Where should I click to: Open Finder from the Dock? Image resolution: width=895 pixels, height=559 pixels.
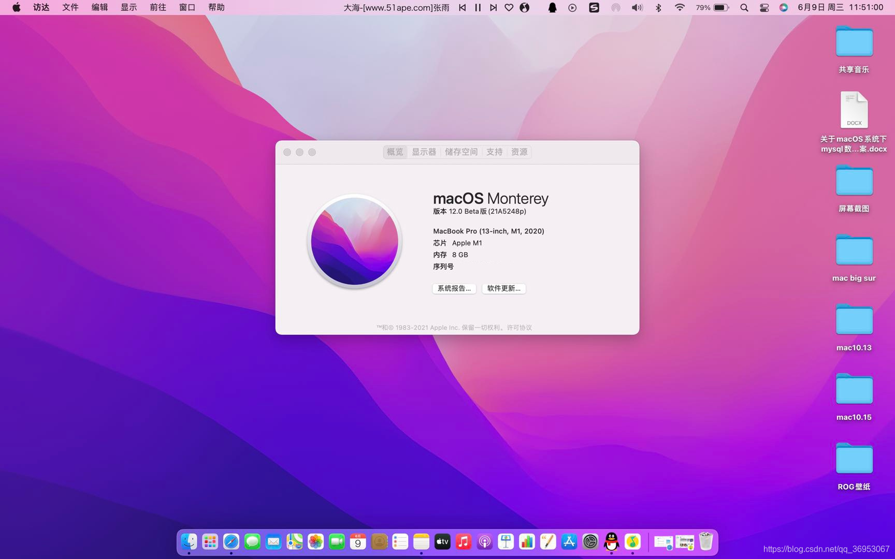[x=189, y=542]
